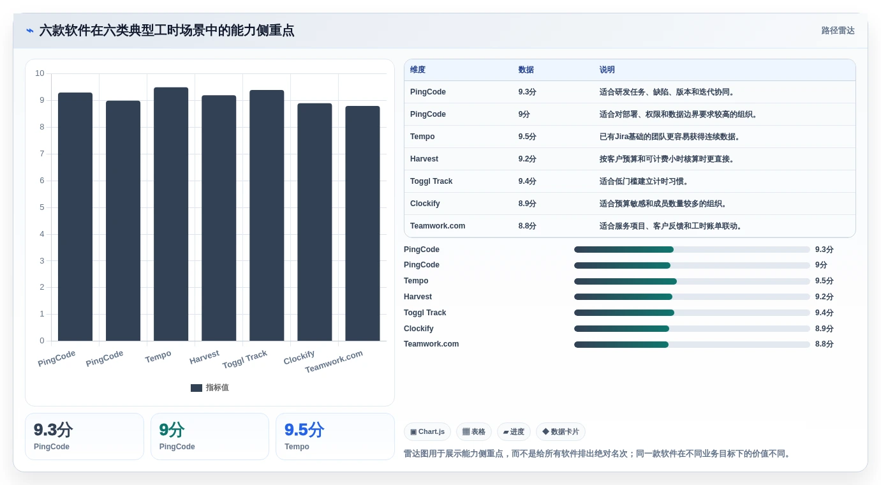
Task: Click the PingCode progress bar showing 9.3分
Action: tap(692, 250)
